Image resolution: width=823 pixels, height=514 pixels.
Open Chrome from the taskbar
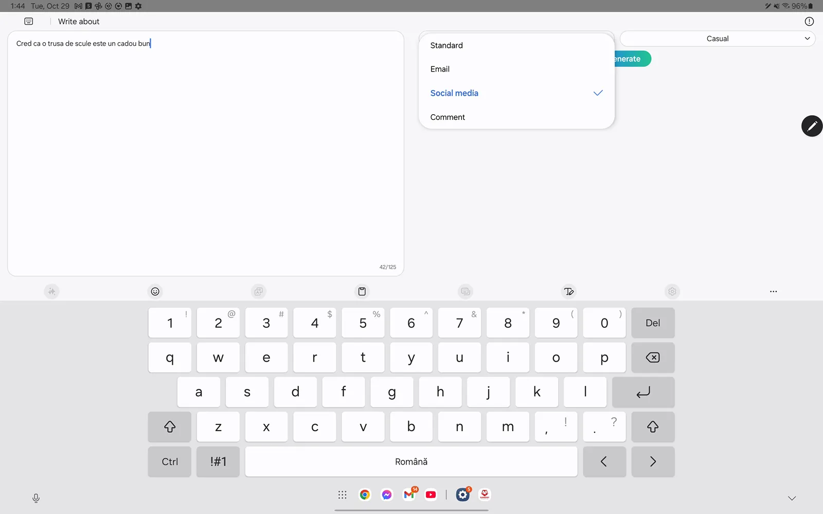pyautogui.click(x=365, y=495)
